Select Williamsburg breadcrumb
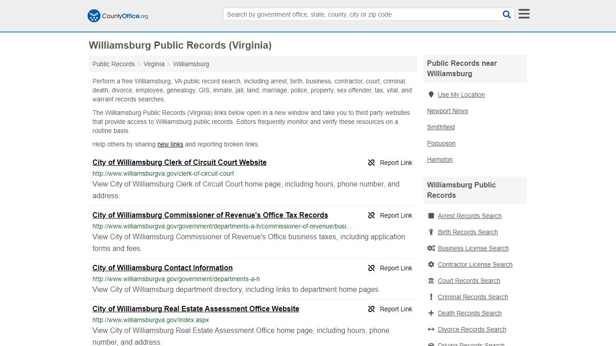Viewport: 616px width, 346px height. 191,64
